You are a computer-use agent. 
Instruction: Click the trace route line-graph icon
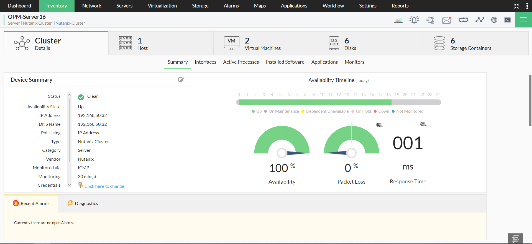click(x=480, y=20)
